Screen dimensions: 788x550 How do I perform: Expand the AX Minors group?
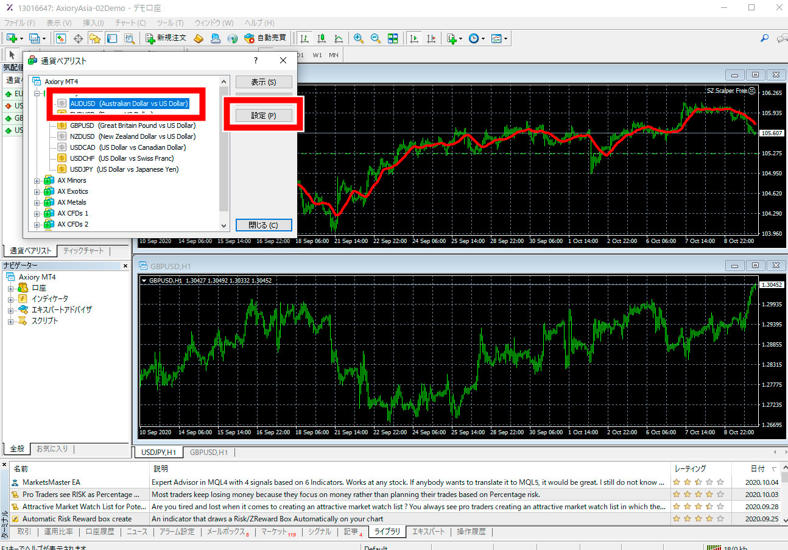click(x=37, y=181)
